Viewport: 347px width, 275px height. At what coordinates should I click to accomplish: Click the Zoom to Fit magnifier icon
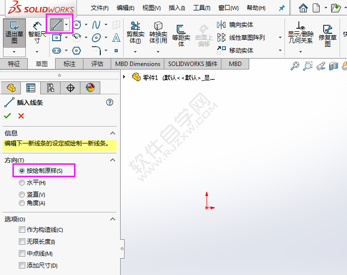(x=295, y=66)
